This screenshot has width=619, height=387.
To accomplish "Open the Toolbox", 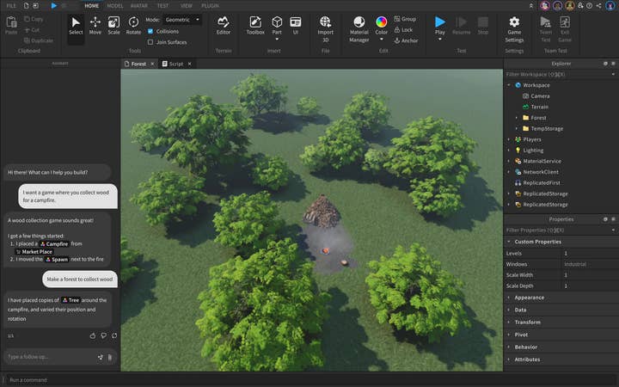I will pos(255,26).
